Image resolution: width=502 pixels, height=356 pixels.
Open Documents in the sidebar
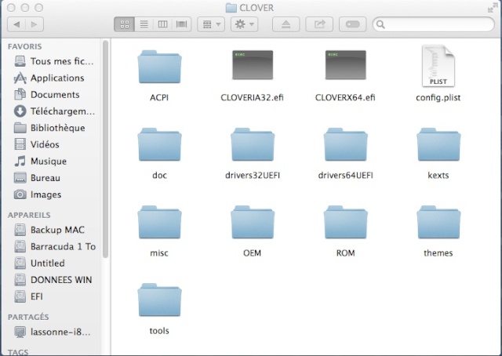click(47, 94)
